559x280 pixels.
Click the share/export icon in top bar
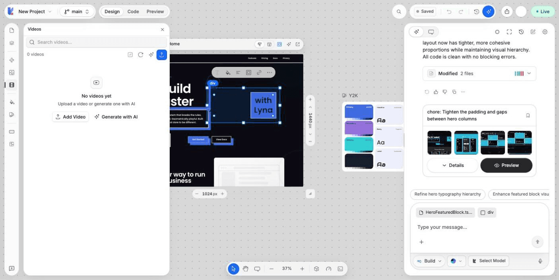coord(507,12)
